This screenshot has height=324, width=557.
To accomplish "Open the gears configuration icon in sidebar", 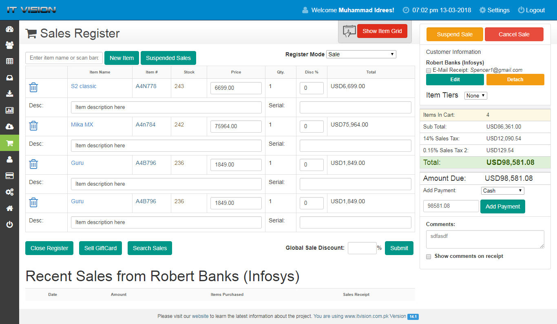I will [9, 192].
